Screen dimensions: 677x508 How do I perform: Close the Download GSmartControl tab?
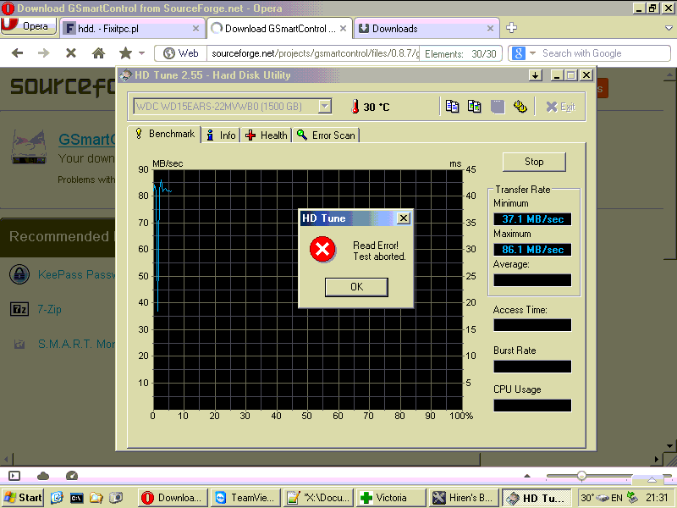point(343,29)
